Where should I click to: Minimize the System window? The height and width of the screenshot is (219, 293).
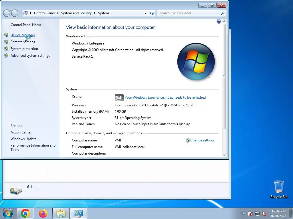[203, 5]
